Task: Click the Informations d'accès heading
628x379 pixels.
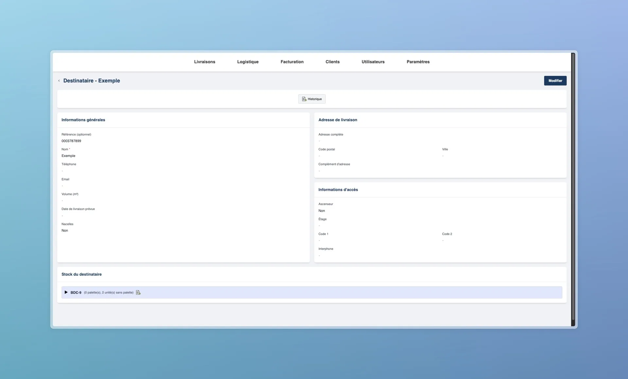Action: point(338,190)
